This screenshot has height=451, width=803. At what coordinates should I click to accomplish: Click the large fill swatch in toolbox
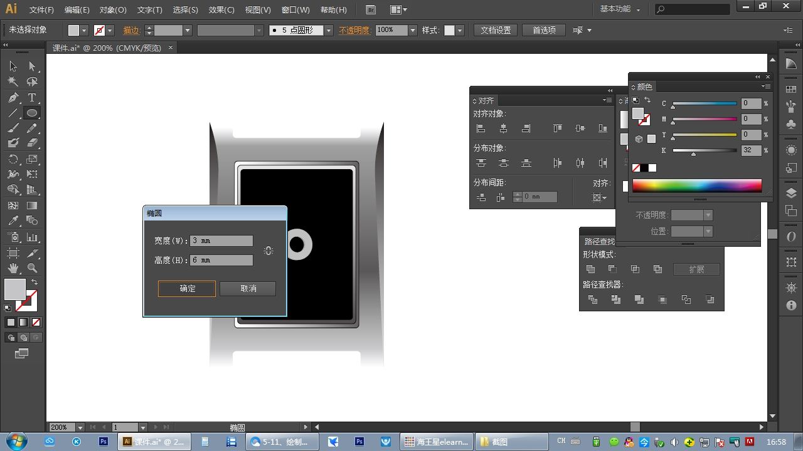click(15, 289)
